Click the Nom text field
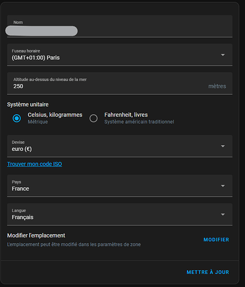 click(120, 26)
